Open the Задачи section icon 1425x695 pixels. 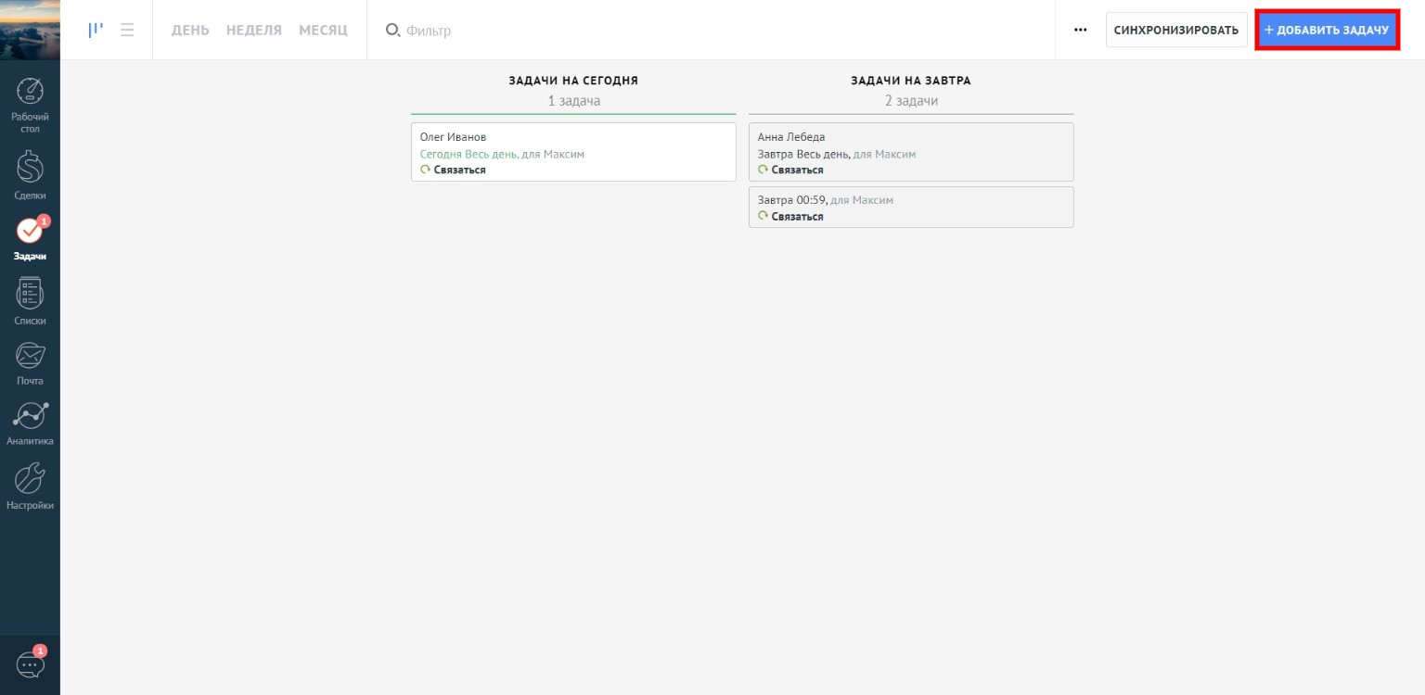[30, 230]
